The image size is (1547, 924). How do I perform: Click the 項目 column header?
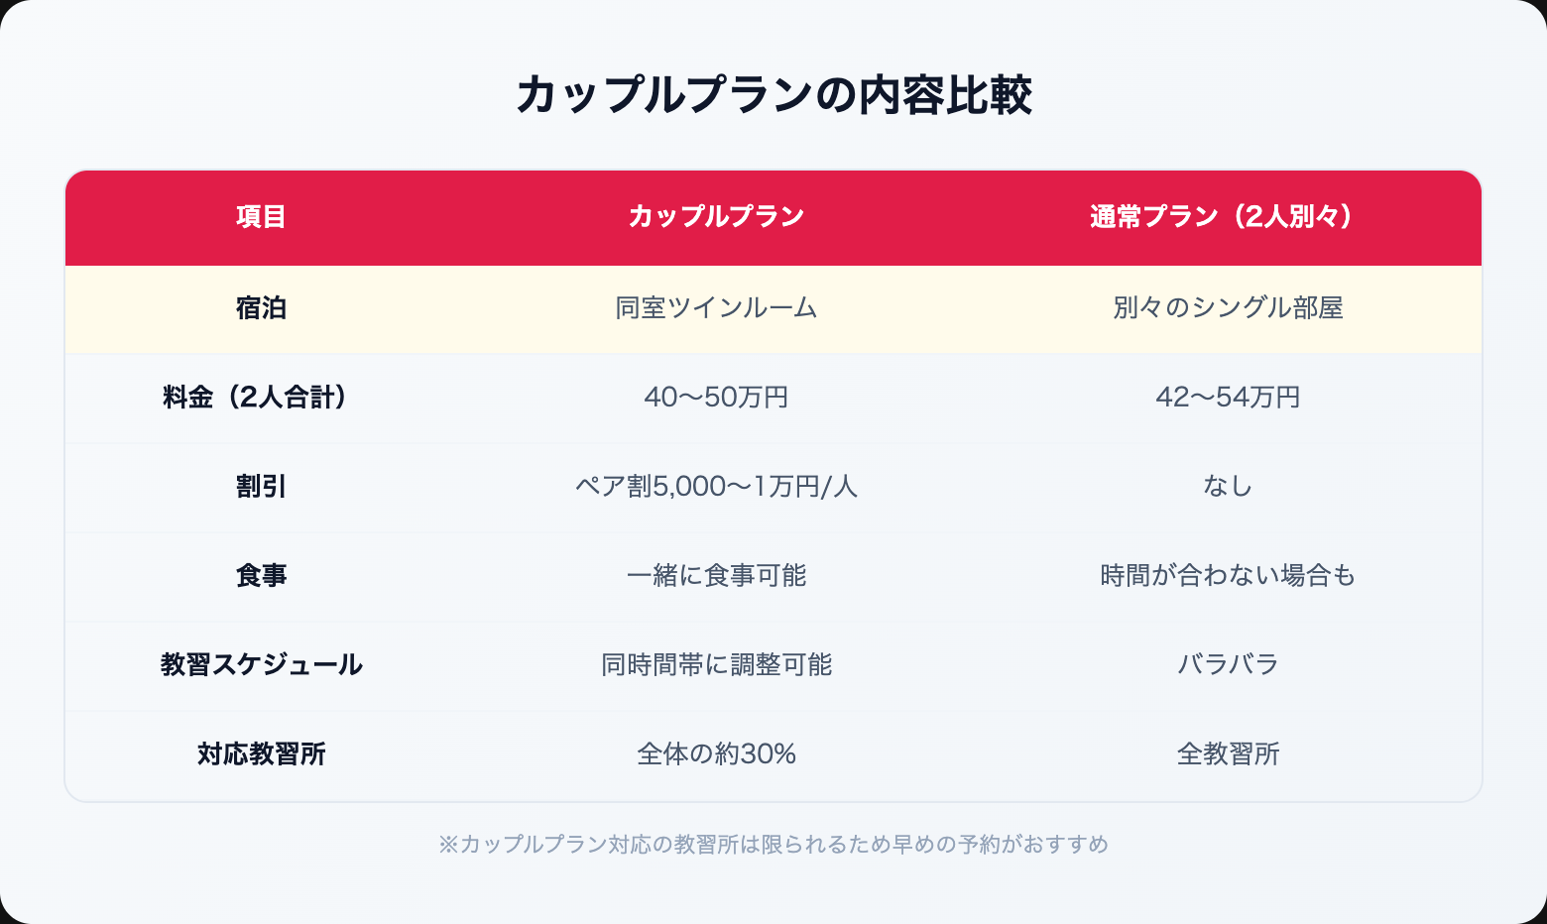pos(262,217)
